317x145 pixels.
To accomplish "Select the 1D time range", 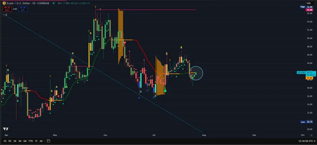I will click(5, 141).
